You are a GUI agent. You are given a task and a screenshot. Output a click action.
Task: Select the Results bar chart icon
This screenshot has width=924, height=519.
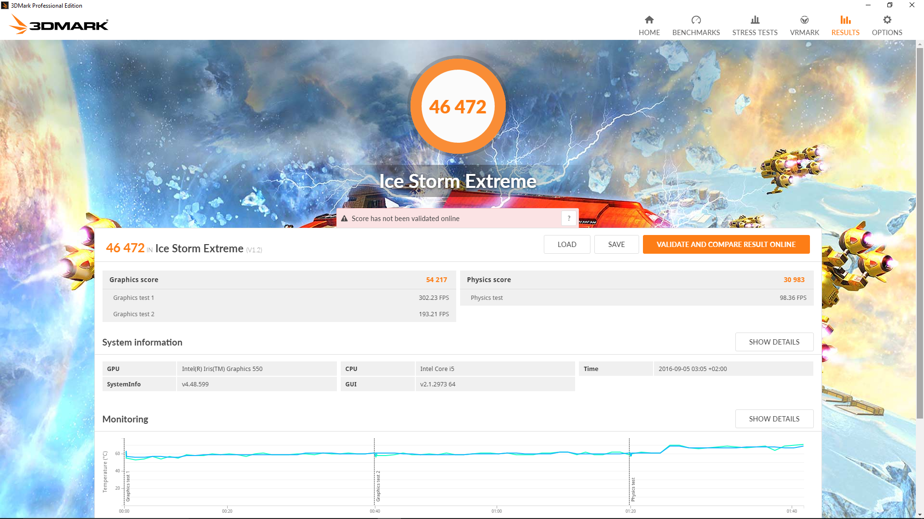[x=845, y=20]
